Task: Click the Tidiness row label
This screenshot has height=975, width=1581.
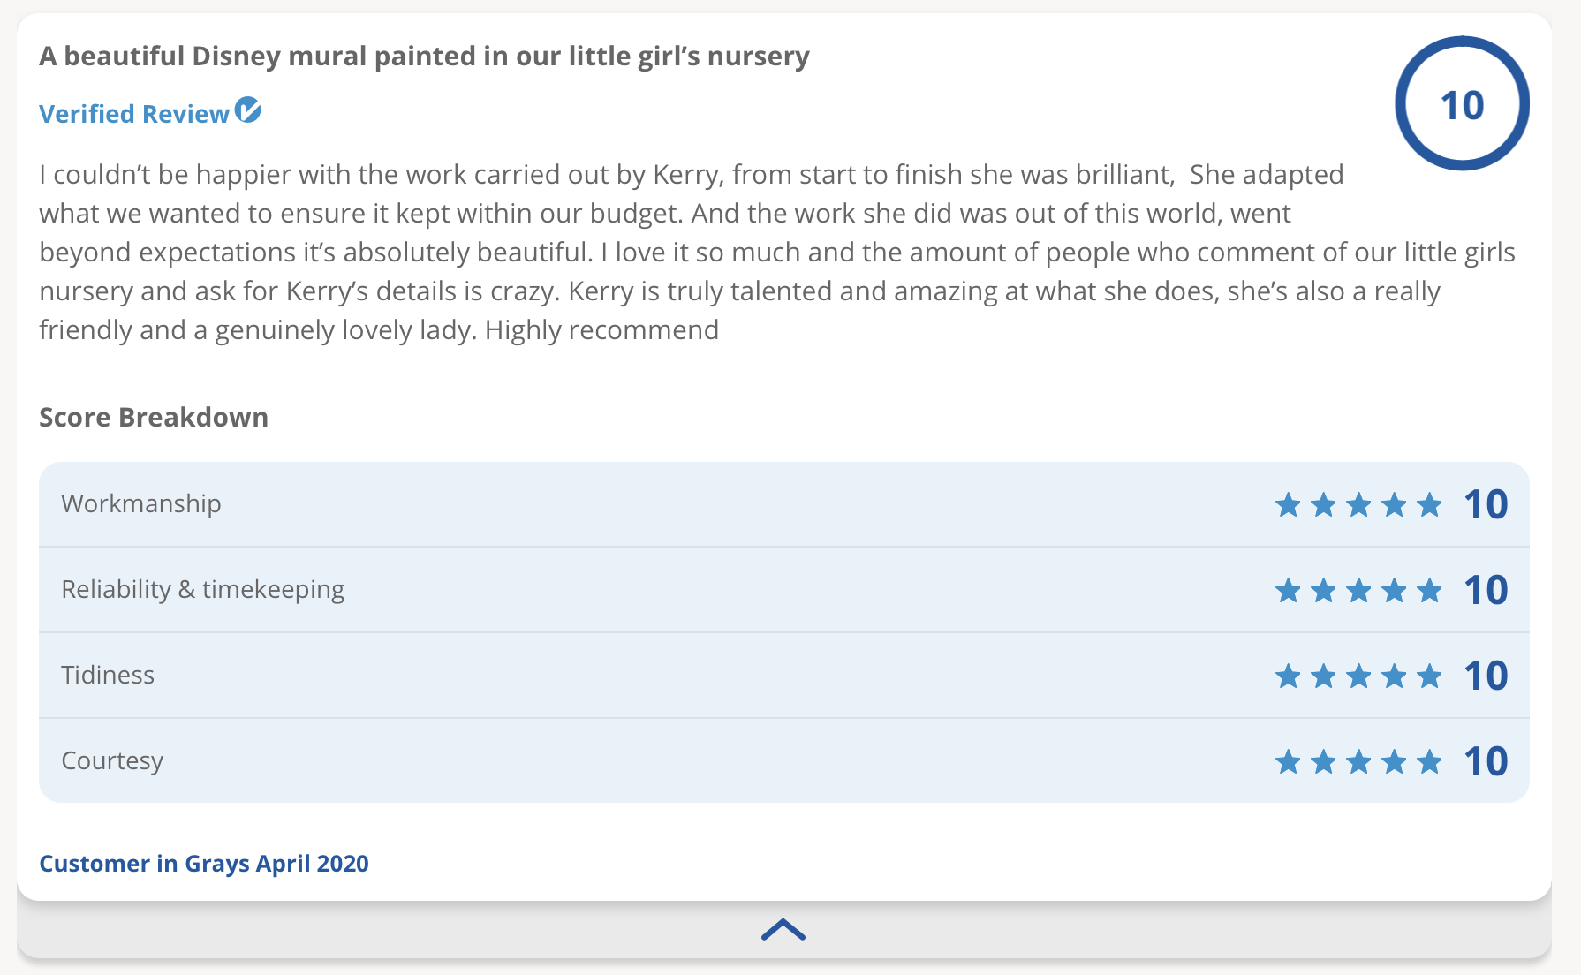Action: click(108, 675)
